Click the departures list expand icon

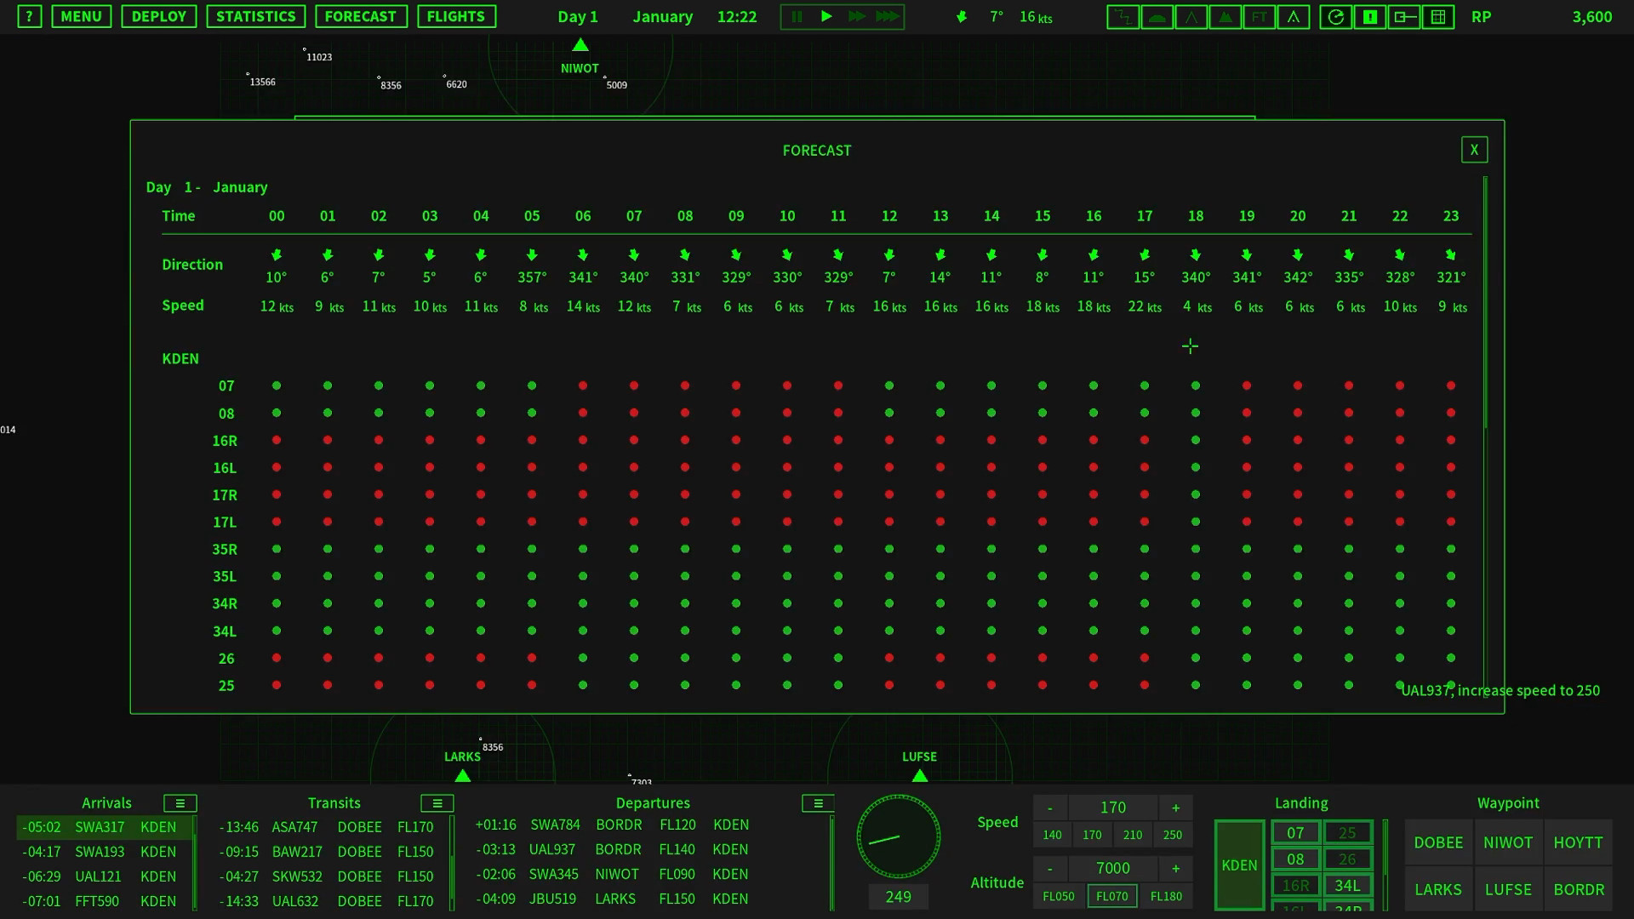pyautogui.click(x=818, y=802)
